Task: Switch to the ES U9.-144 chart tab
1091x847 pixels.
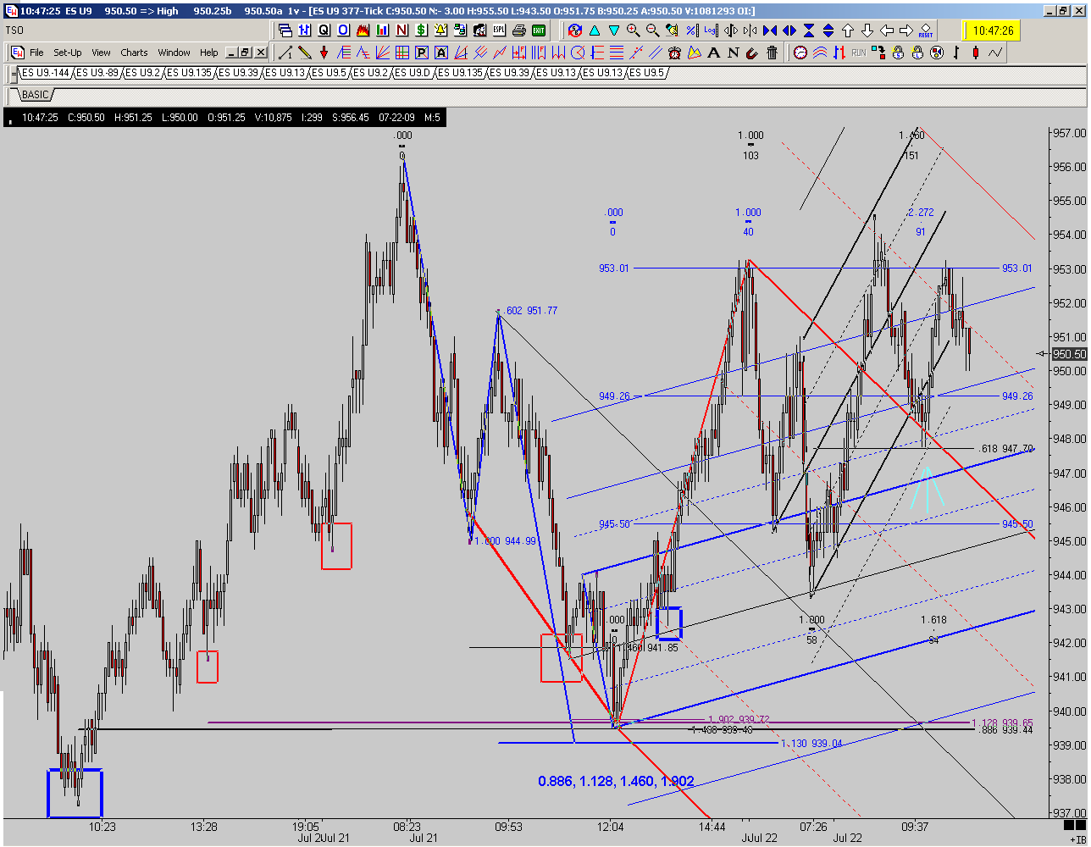Action: [x=47, y=73]
